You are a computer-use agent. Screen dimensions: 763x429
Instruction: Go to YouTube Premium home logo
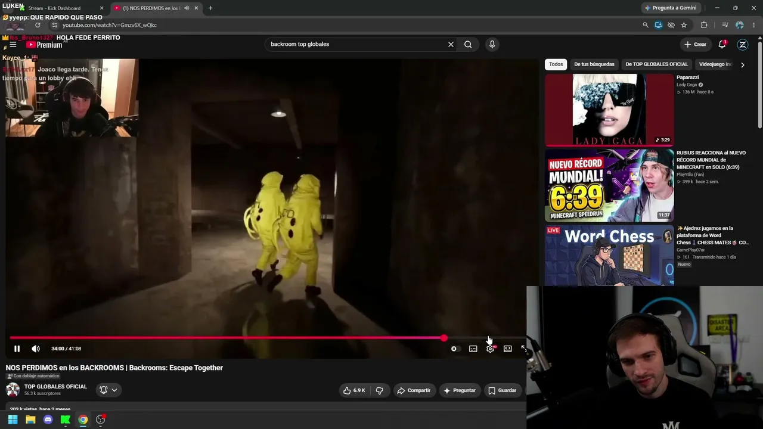click(44, 45)
